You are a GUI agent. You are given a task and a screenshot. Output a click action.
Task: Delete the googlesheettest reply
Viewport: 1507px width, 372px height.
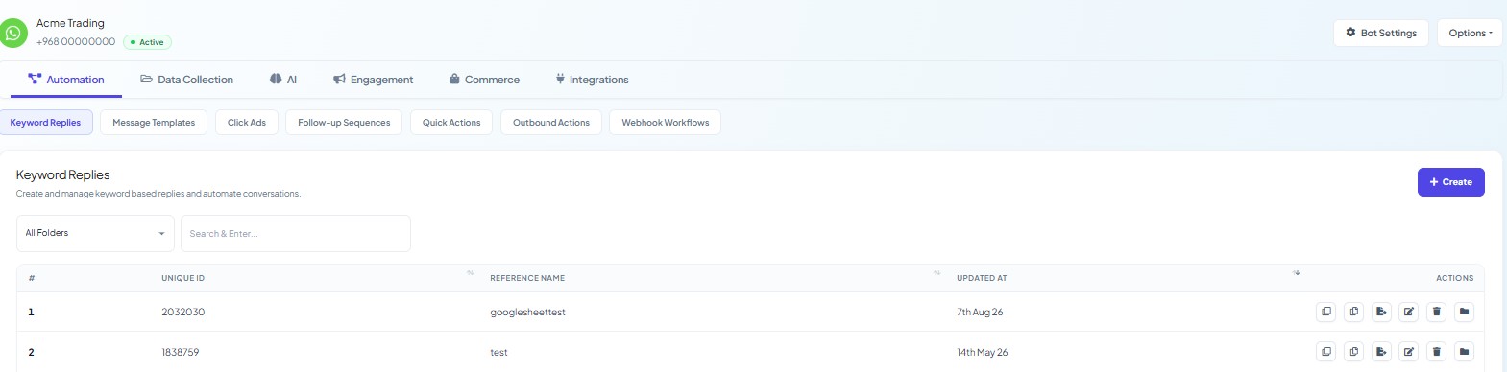1437,312
